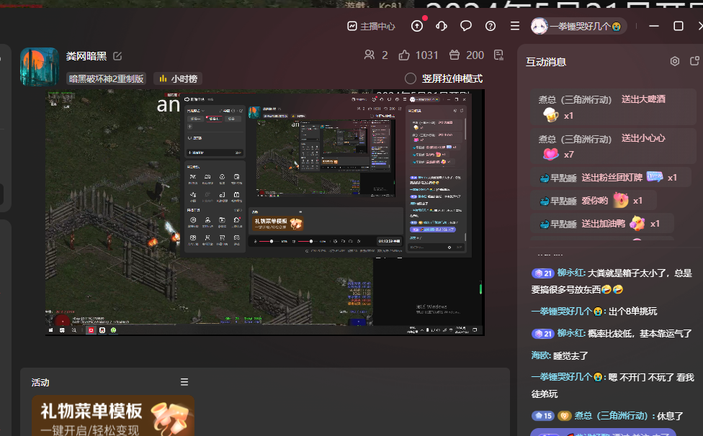Click the 出个8单挑玩 chat message
The height and width of the screenshot is (436, 703).
[632, 312]
